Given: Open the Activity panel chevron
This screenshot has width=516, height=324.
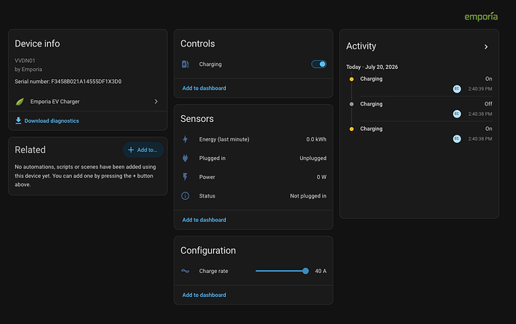Looking at the screenshot, I should pos(486,46).
